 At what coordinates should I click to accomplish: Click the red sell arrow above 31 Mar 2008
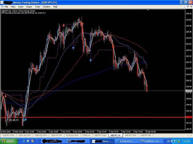(x=6, y=96)
